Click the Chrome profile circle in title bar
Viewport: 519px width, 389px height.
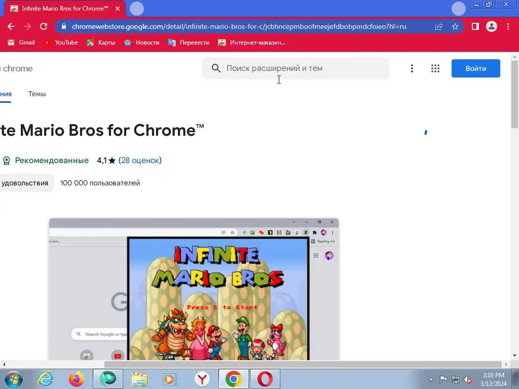[458, 9]
